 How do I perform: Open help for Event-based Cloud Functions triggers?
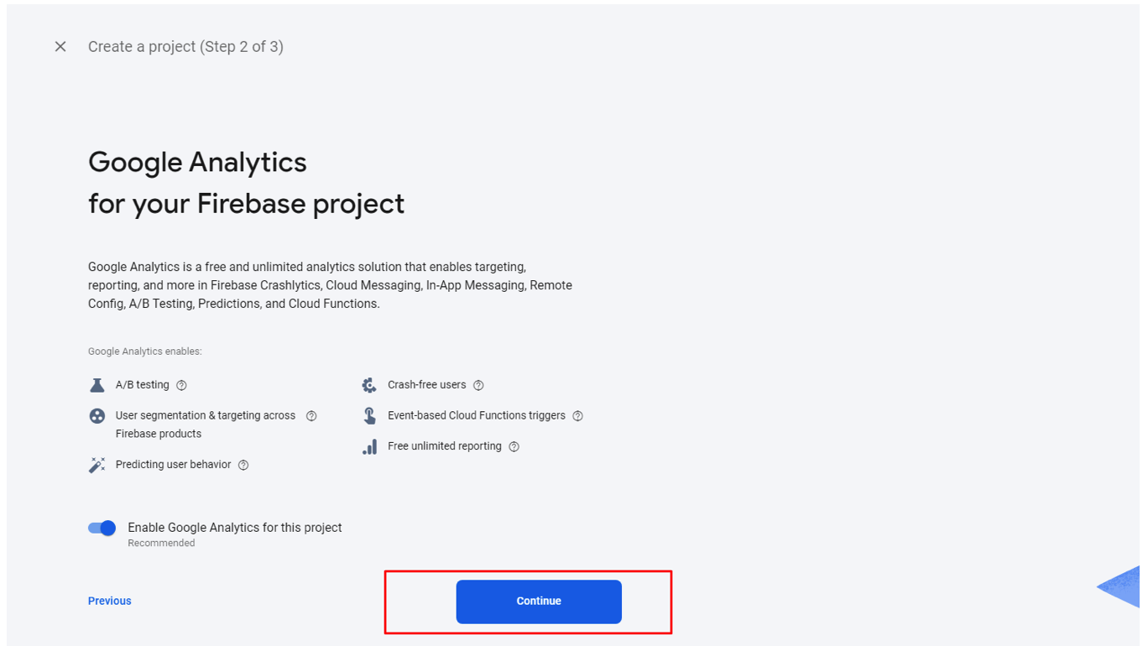point(577,416)
